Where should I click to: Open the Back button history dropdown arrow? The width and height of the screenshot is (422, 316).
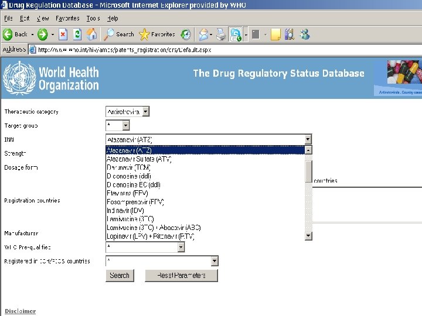tap(32, 35)
